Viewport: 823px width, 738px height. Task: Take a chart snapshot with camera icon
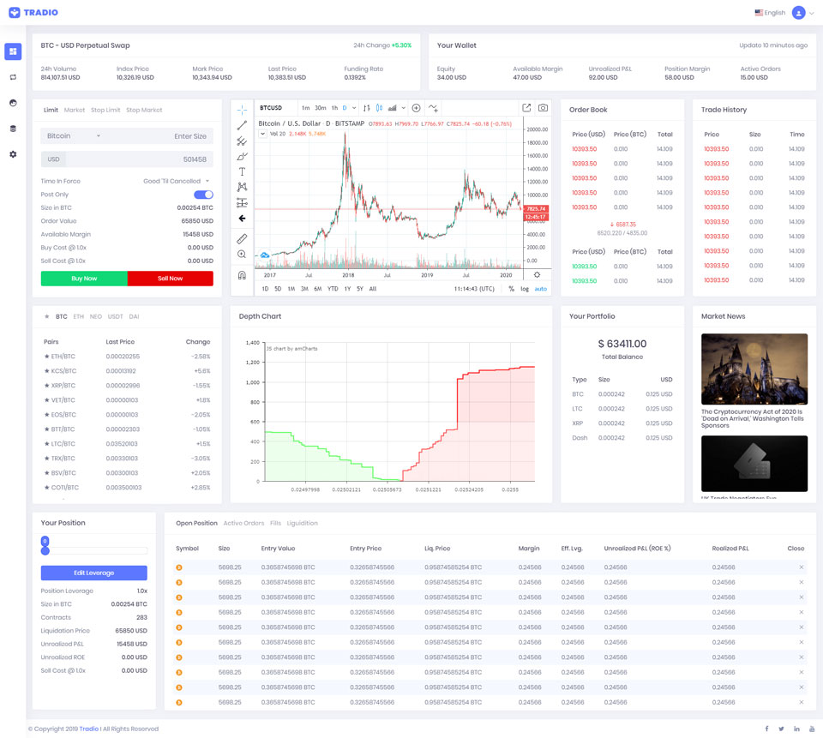pos(543,108)
